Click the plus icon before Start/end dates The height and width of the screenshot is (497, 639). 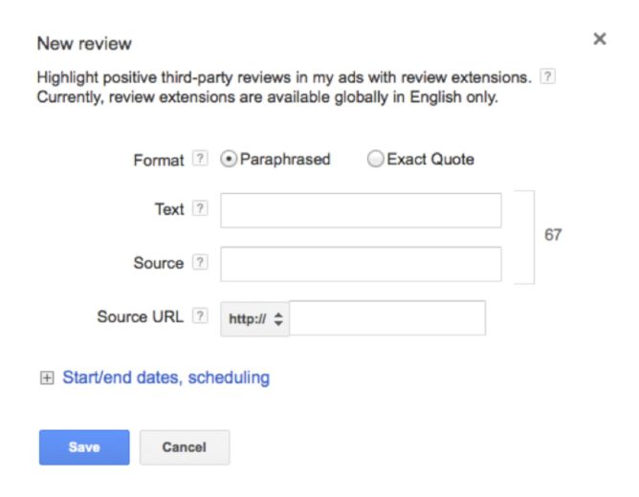click(47, 378)
